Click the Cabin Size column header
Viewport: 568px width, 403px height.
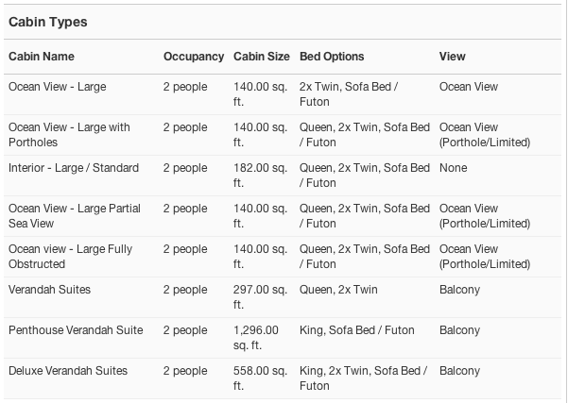[261, 57]
